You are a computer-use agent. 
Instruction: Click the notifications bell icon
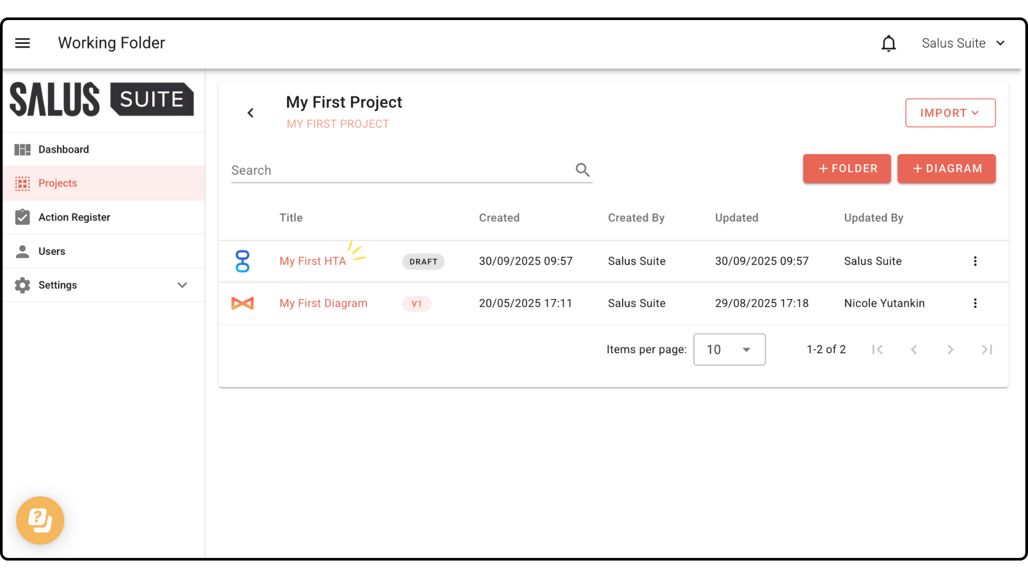(888, 44)
